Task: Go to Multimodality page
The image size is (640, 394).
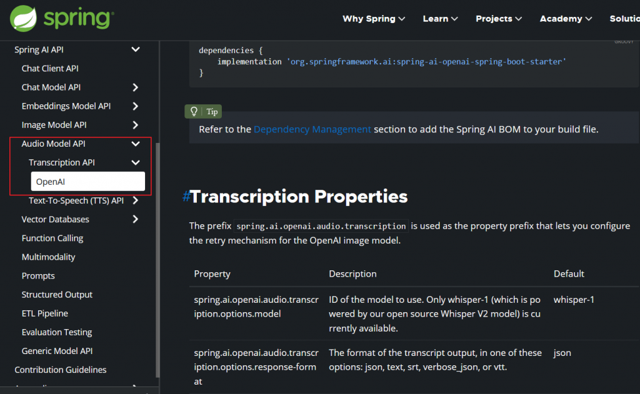Action: (x=48, y=257)
